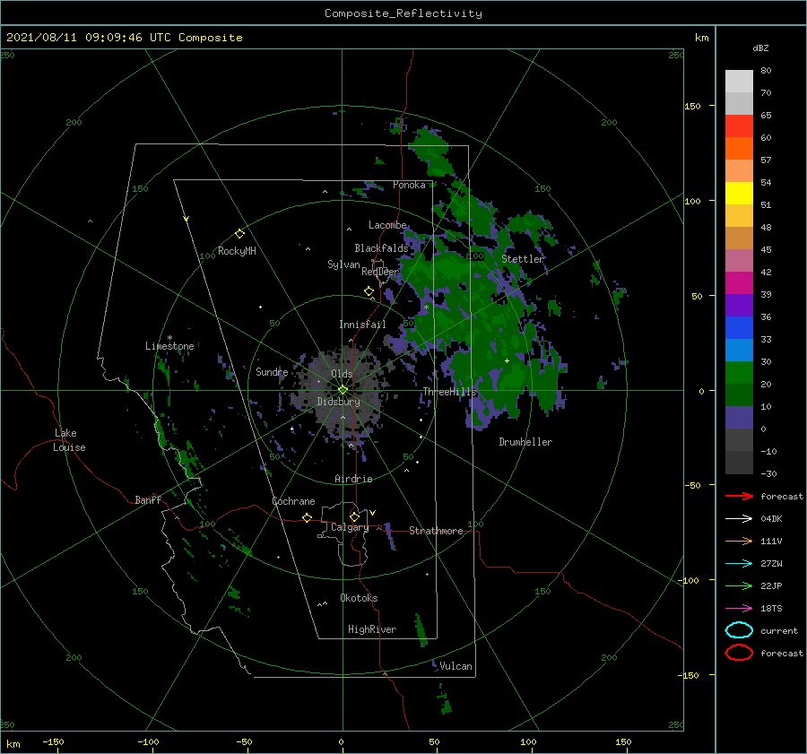Click the green storm echo west of Stettler
Viewport: 807px width, 754px height.
453,288
